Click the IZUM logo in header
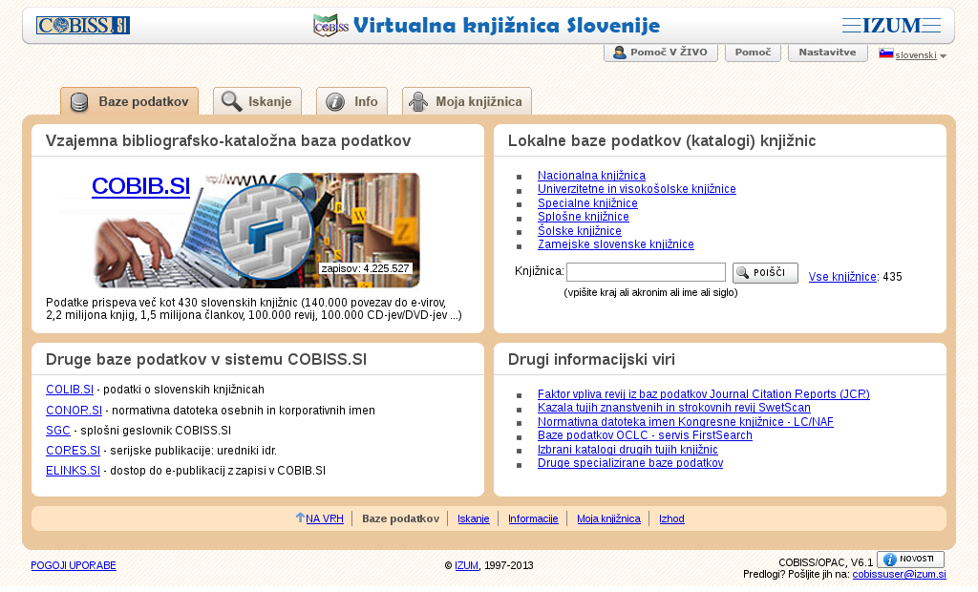Viewport: 978px width, 592px height. [891, 26]
